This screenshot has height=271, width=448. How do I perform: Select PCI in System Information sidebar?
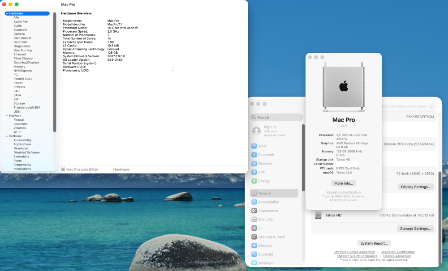(16, 75)
